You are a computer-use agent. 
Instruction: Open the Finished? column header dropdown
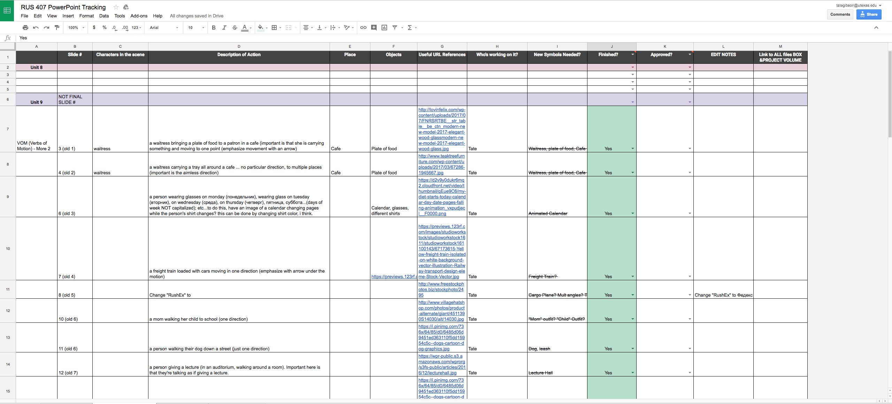(x=632, y=54)
